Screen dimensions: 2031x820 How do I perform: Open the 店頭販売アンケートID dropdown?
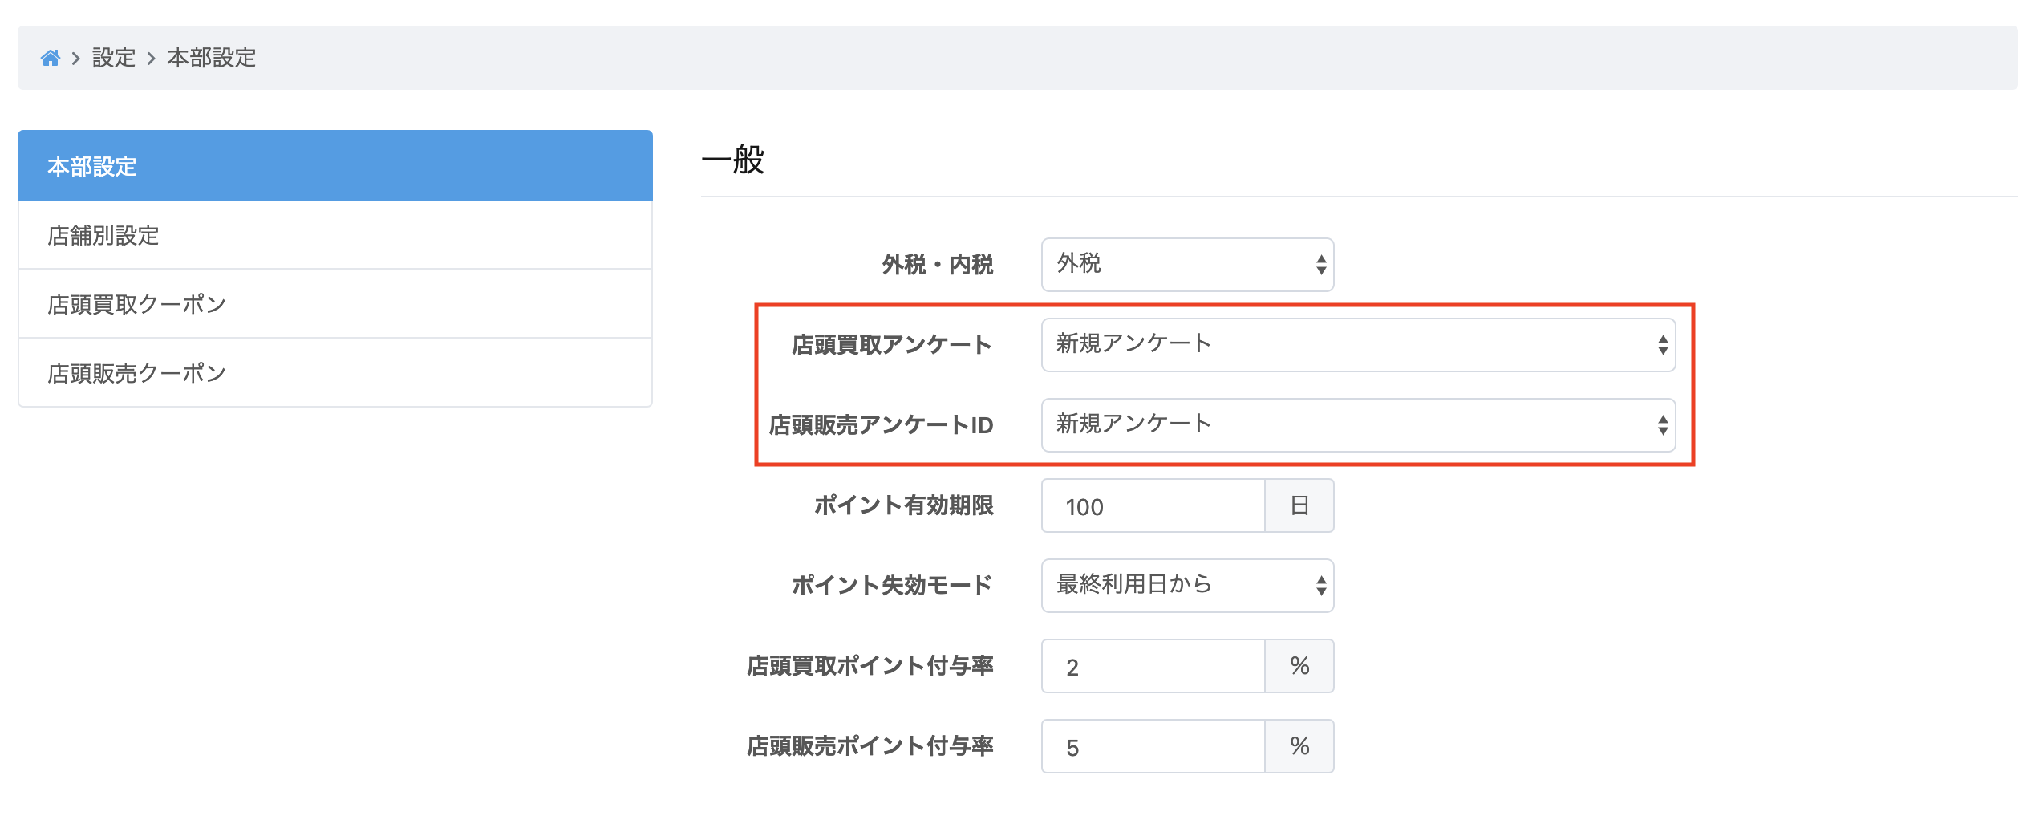tap(1358, 425)
